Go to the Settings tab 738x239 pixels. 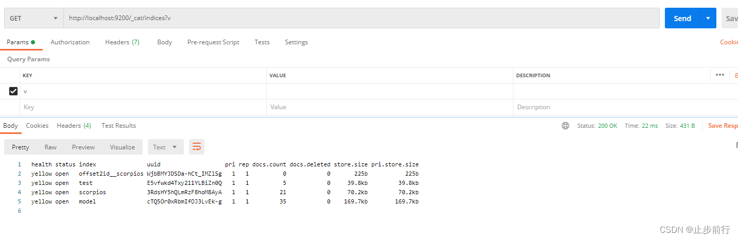(296, 42)
